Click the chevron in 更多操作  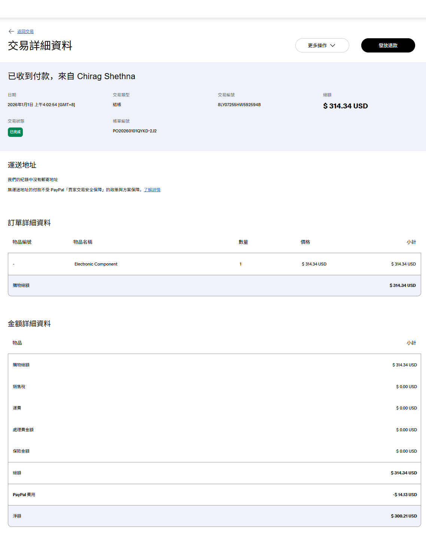333,45
